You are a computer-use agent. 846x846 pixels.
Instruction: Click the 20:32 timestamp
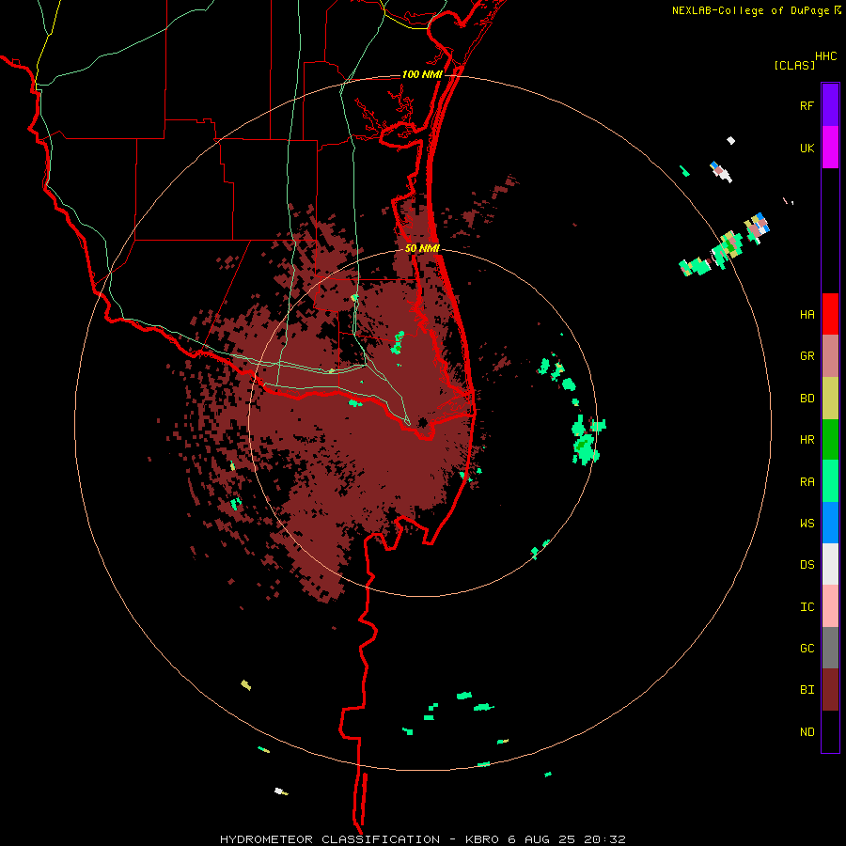(605, 839)
